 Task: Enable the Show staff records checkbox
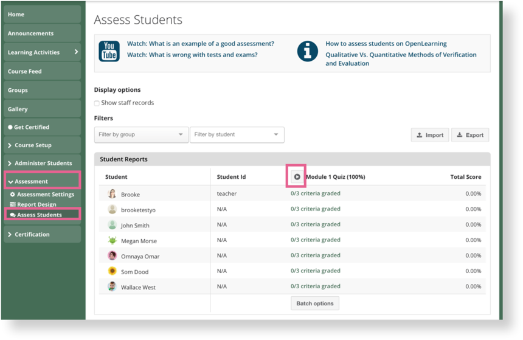coord(97,103)
